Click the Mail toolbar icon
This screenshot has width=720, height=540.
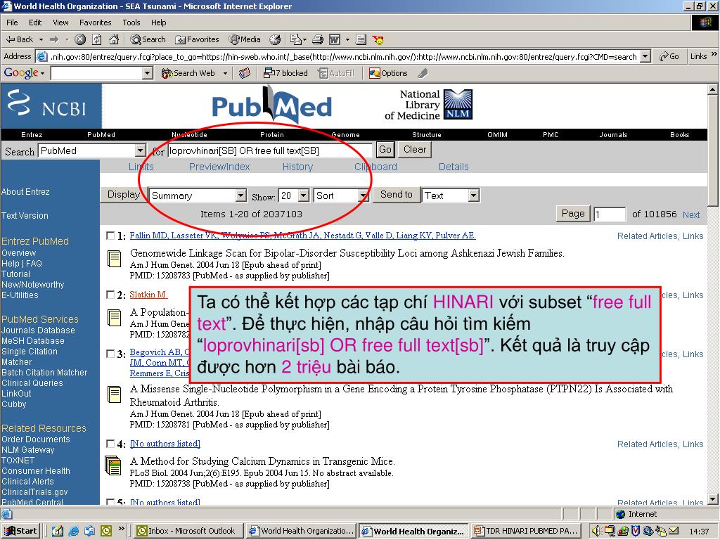tap(296, 39)
